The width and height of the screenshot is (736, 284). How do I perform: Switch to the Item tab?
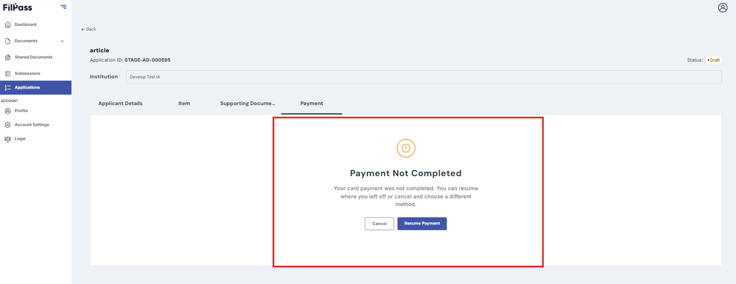click(184, 104)
